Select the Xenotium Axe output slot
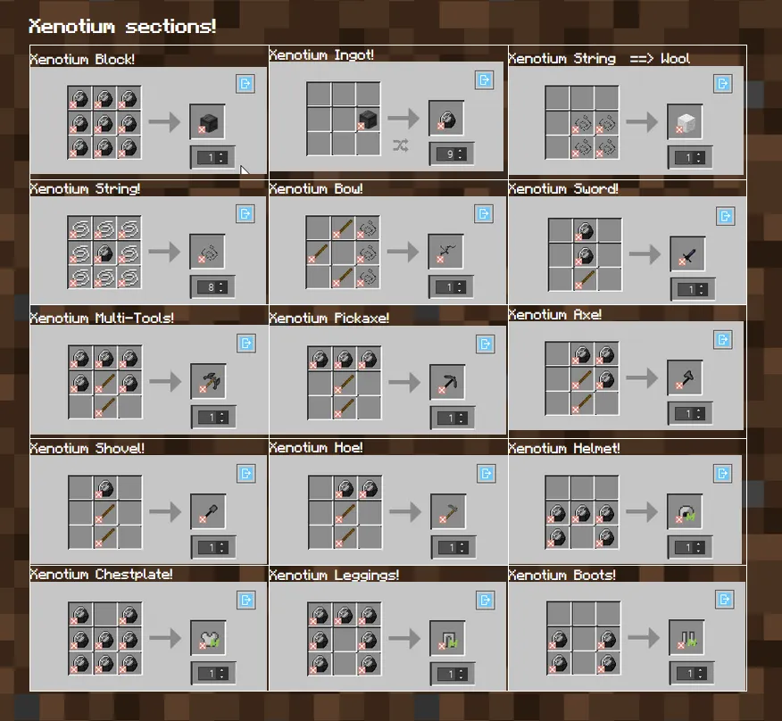Image resolution: width=782 pixels, height=721 pixels. coord(686,378)
